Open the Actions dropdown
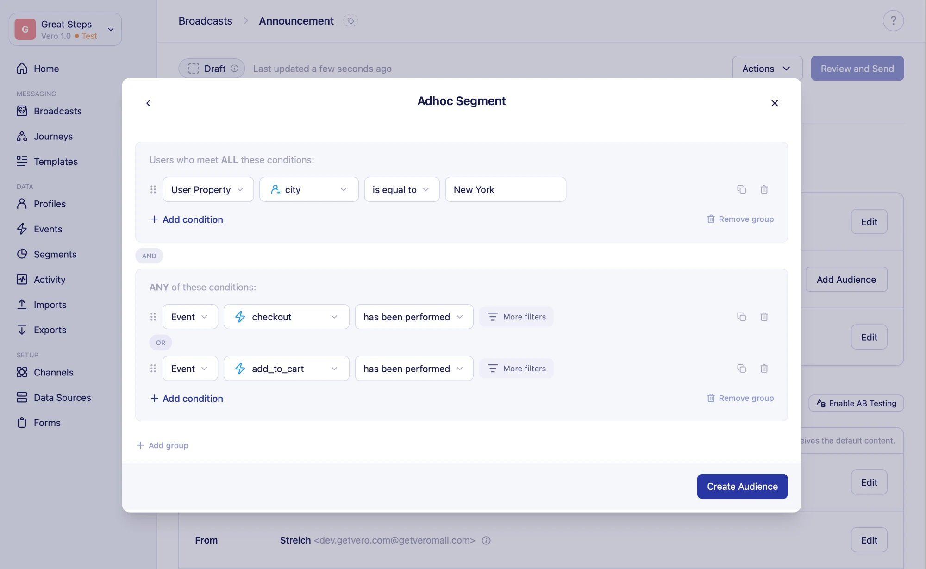The width and height of the screenshot is (926, 569). [767, 69]
